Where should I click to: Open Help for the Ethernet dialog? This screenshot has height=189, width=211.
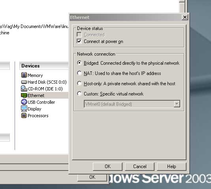(171, 167)
